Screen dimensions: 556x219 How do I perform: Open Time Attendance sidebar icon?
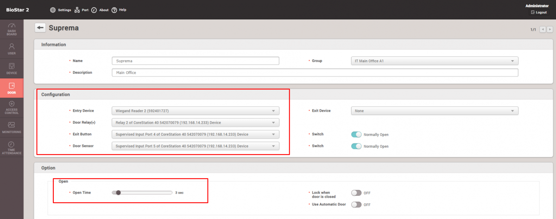pos(12,147)
